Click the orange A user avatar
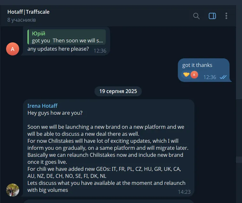Image resolution: width=242 pixels, height=203 pixels. 13,49
